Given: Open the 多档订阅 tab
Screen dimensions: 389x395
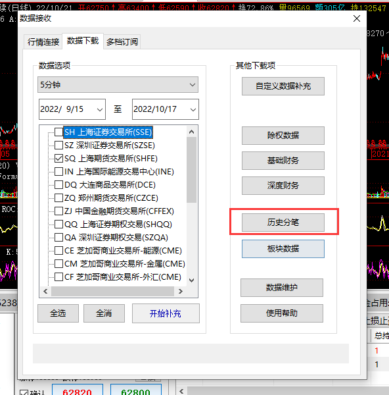Looking at the screenshot, I should point(122,41).
